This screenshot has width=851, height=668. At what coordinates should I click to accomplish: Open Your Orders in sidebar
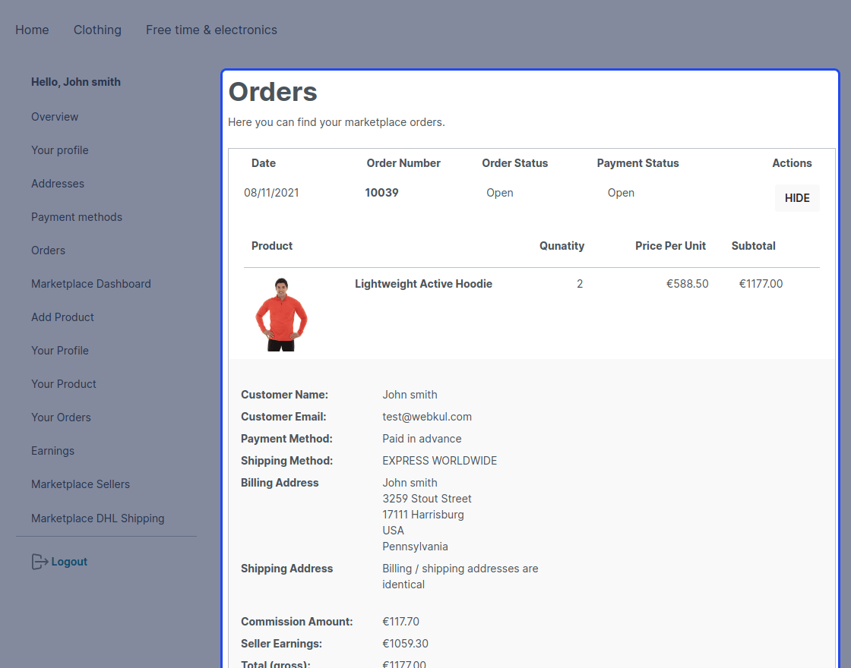coord(61,417)
